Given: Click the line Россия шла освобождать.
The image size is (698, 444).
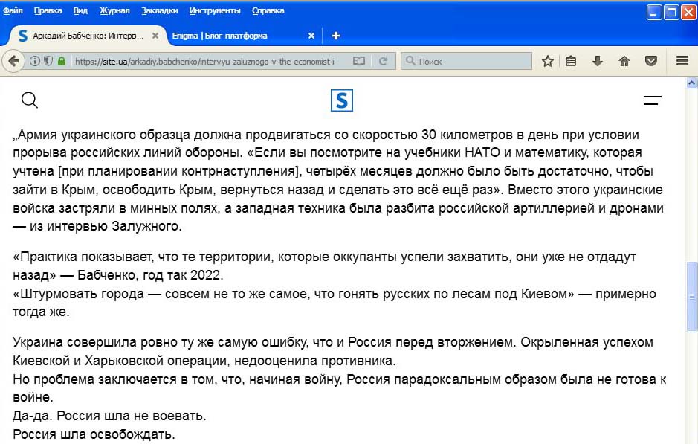Looking at the screenshot, I should pos(94,434).
